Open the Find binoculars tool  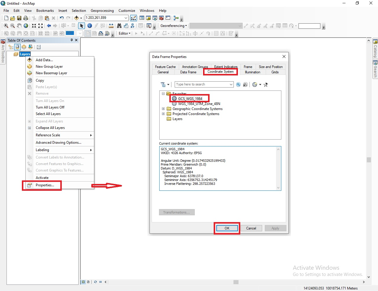[x=119, y=26]
